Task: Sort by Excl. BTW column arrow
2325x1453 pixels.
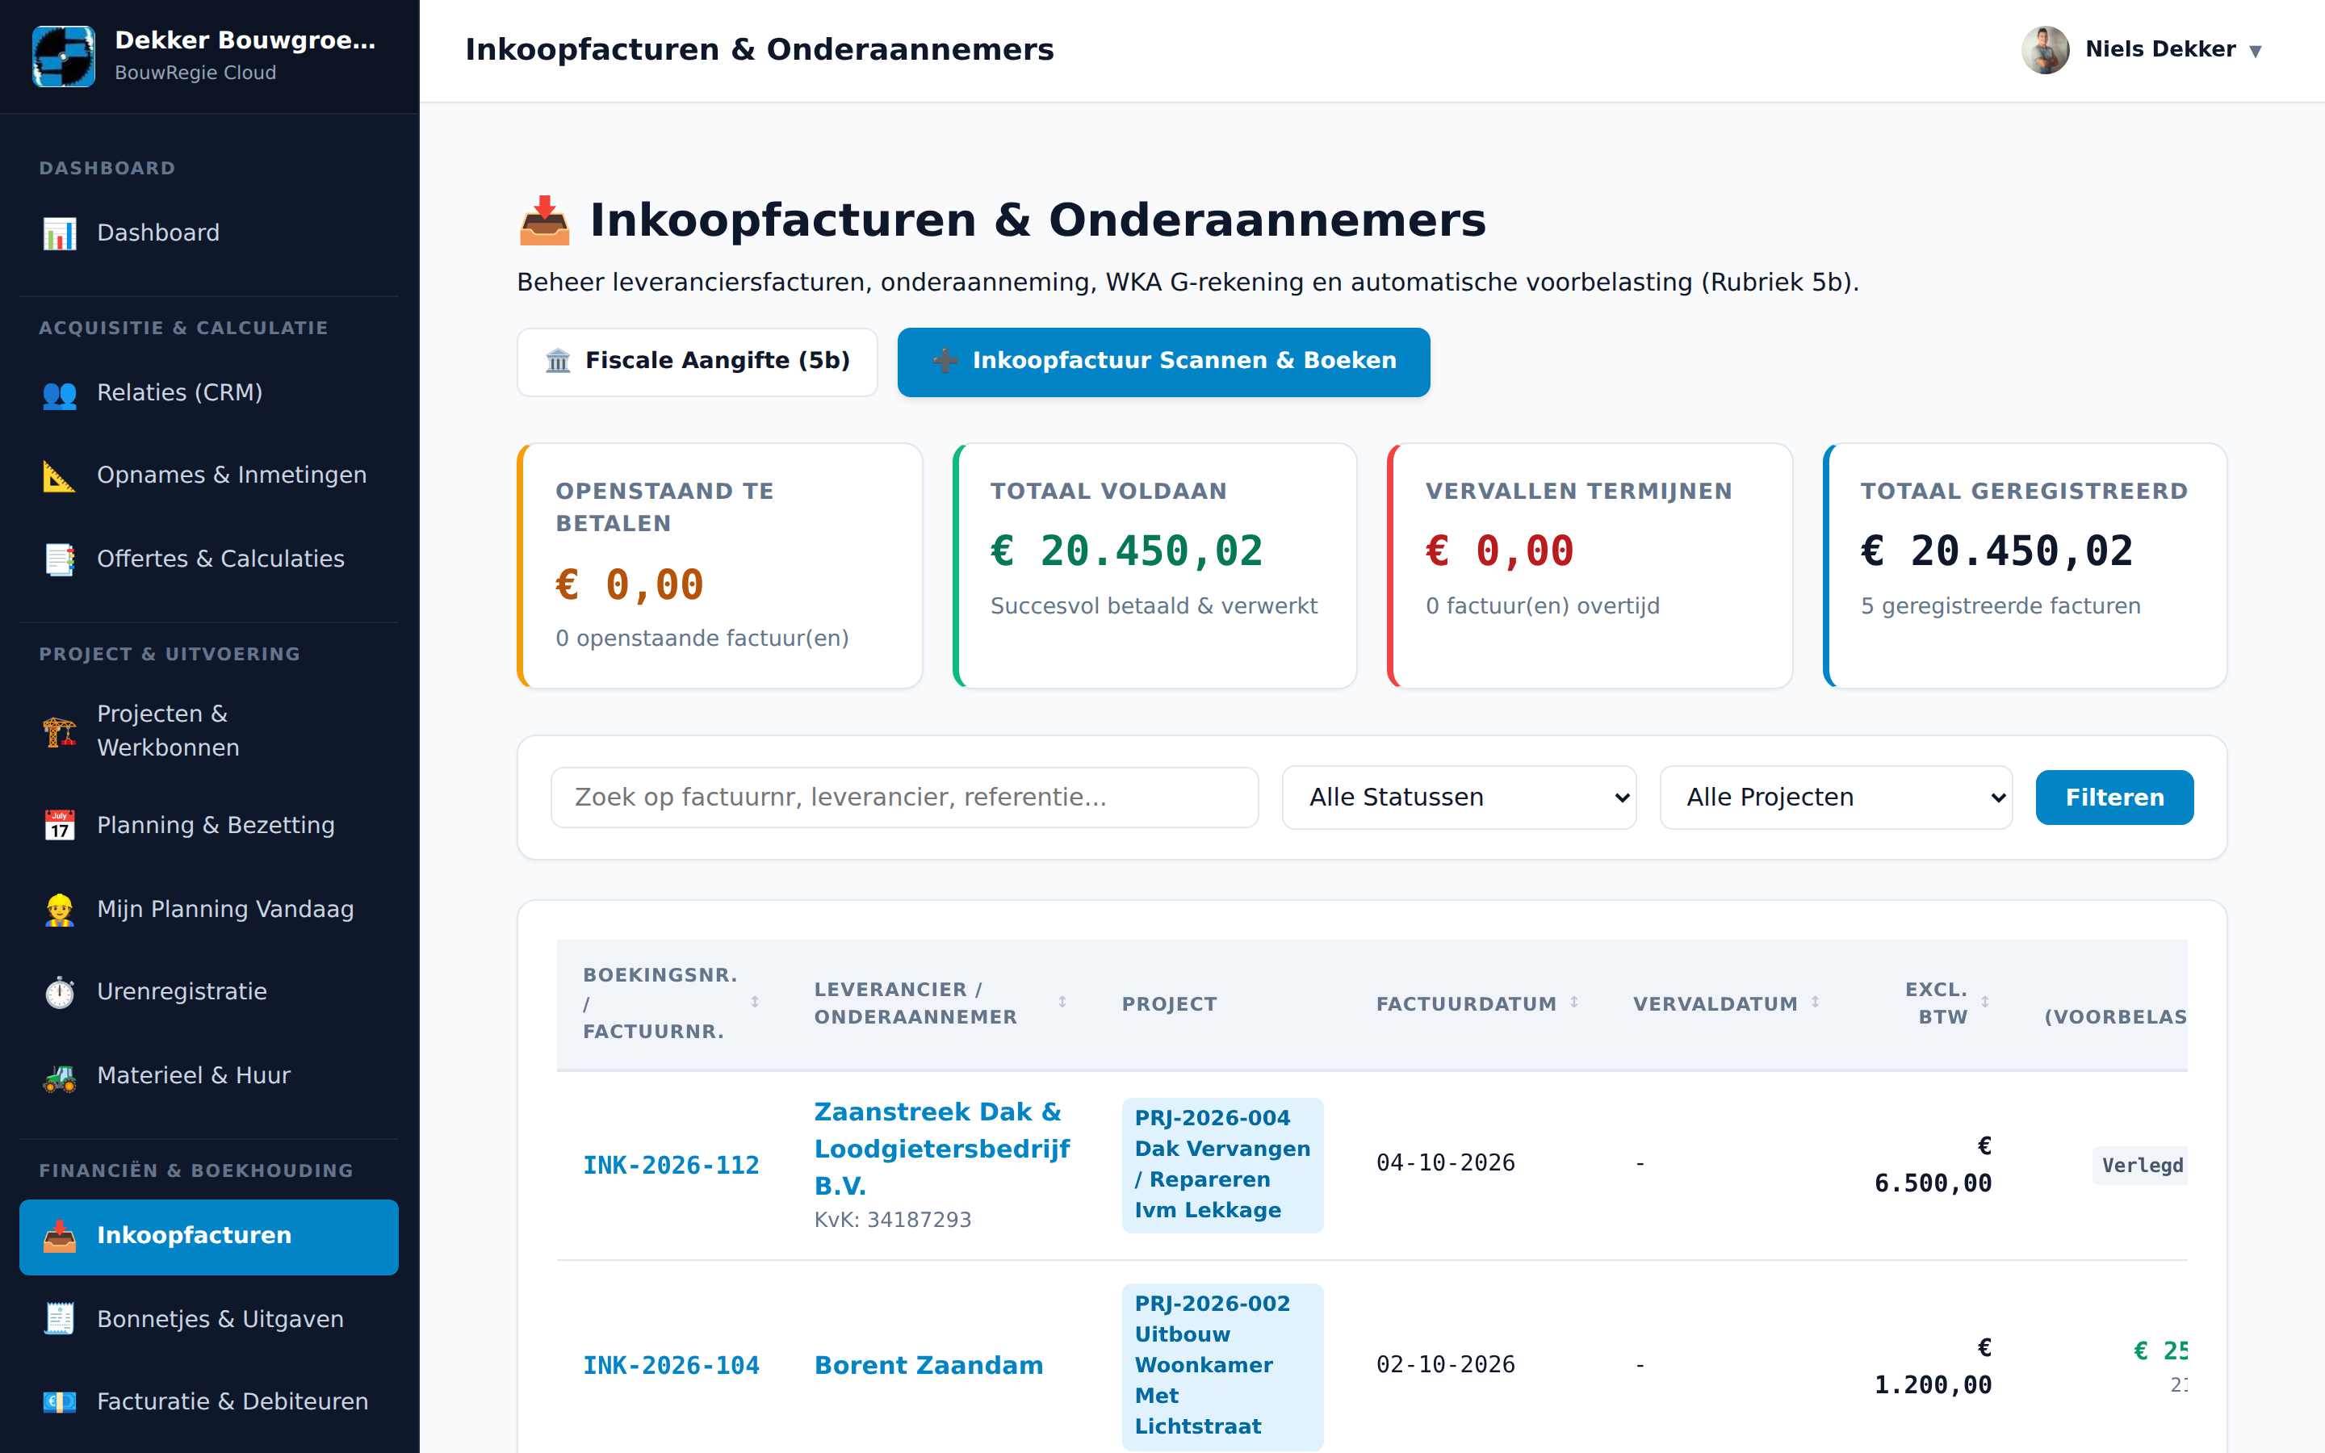Action: (1985, 1003)
